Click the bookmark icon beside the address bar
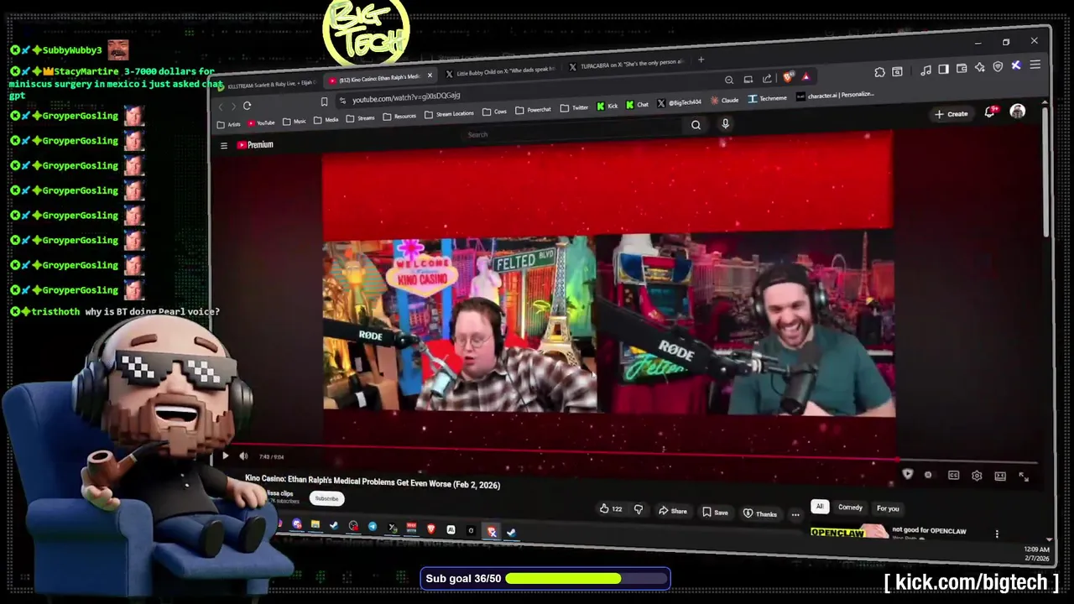Viewport: 1074px width, 604px height. tap(324, 102)
